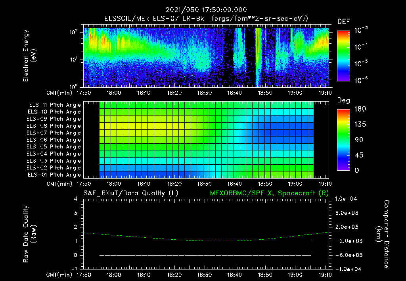The image size is (406, 281).
Task: Click the 10^1 electron energy tick label
Action: point(73,60)
